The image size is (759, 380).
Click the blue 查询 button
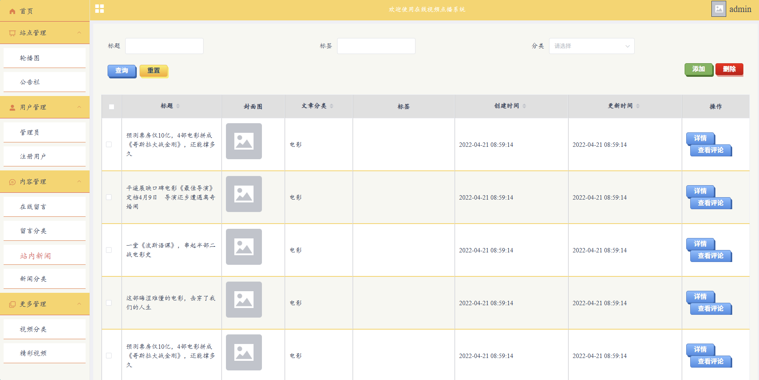pos(122,71)
